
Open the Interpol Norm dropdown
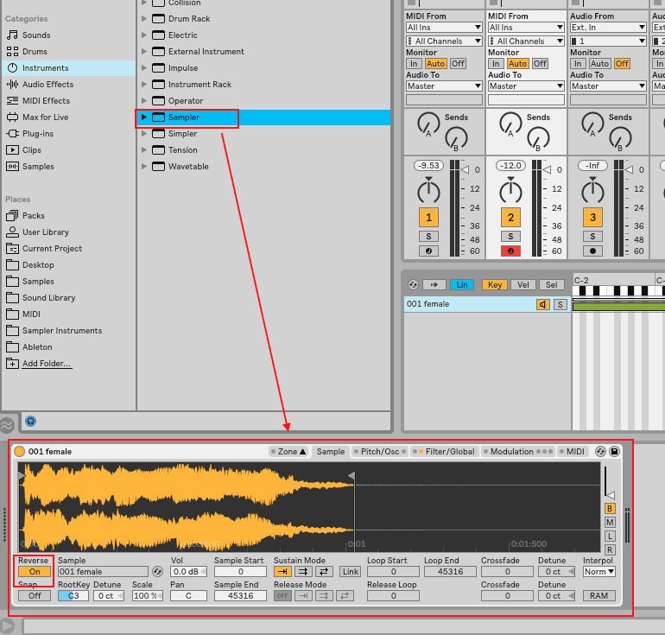pyautogui.click(x=599, y=571)
